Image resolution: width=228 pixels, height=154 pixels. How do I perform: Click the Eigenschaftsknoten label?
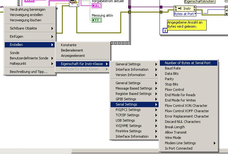pyautogui.click(x=200, y=2)
